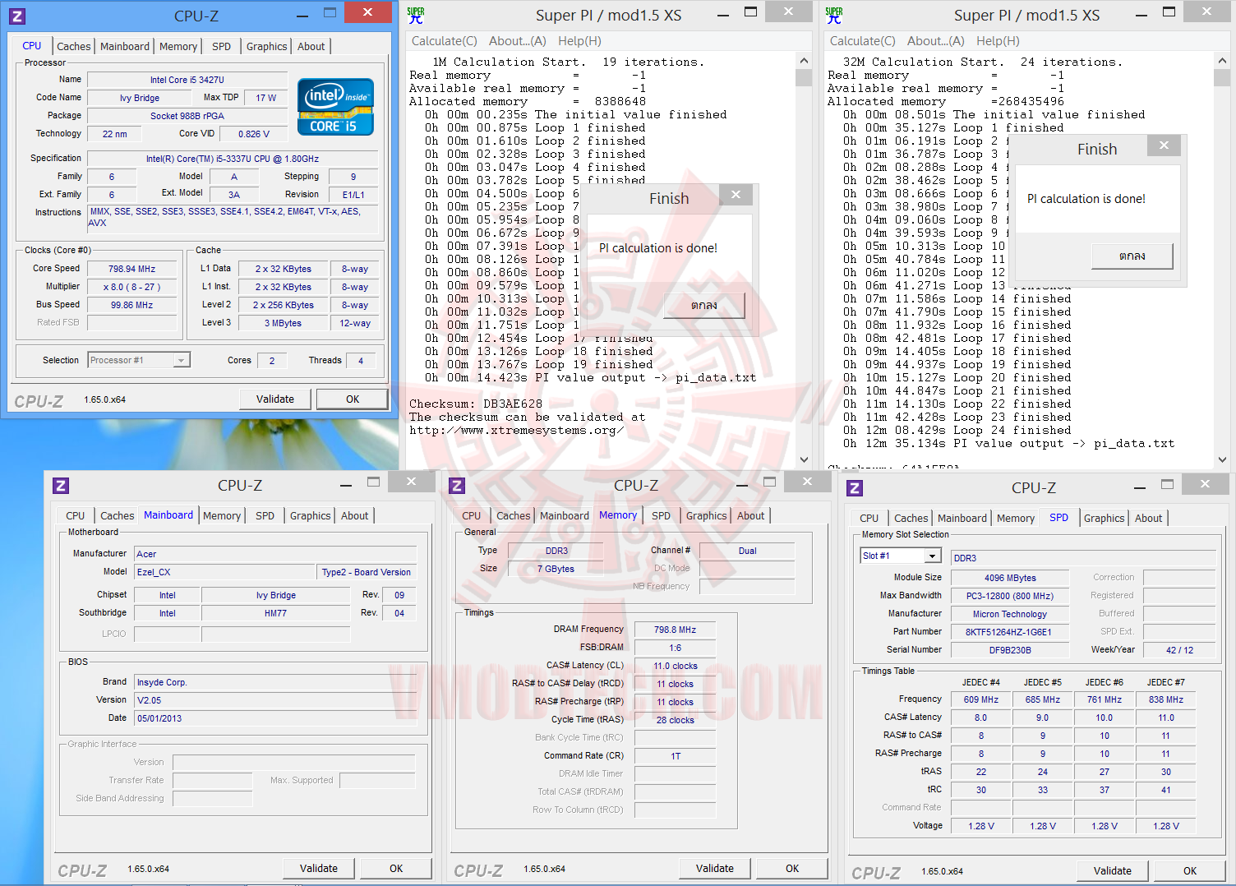Viewport: 1236px width, 886px height.
Task: Click the CAS# Latency value '11.0 clocks'
Action: pos(675,666)
